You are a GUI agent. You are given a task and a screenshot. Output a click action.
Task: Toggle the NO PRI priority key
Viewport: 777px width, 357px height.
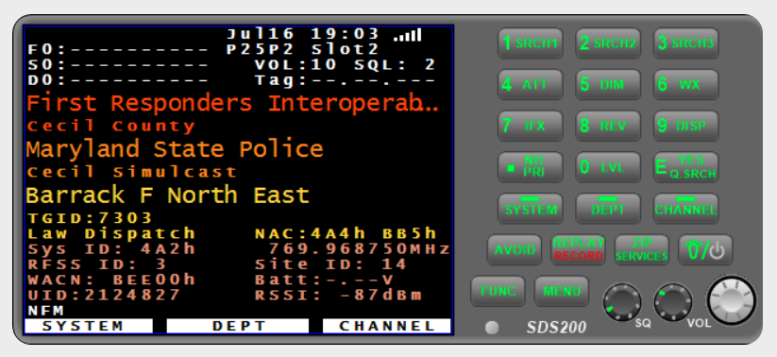[x=531, y=167]
